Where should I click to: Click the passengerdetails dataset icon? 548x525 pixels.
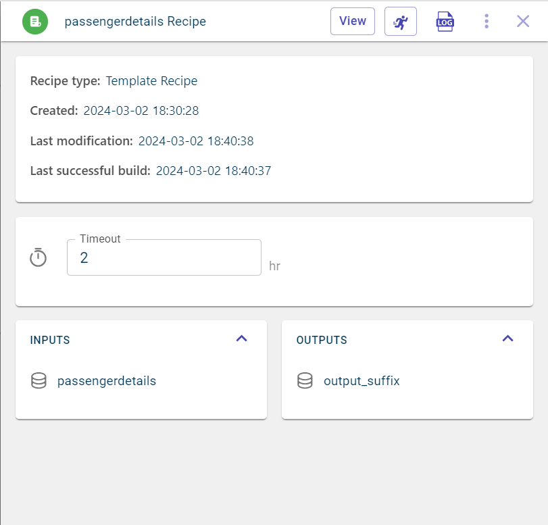(39, 381)
